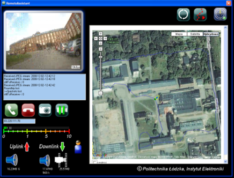Click the map panel scroll down arrow

[x=226, y=161]
